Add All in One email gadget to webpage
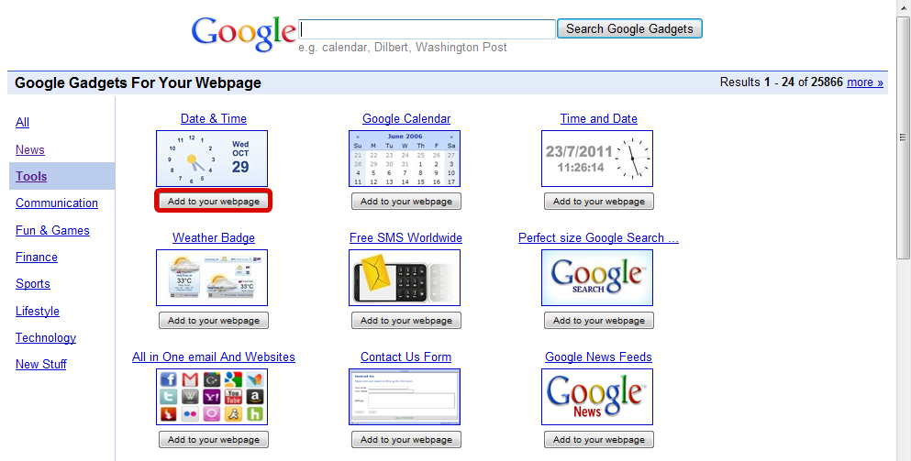This screenshot has height=461, width=911. (x=213, y=440)
